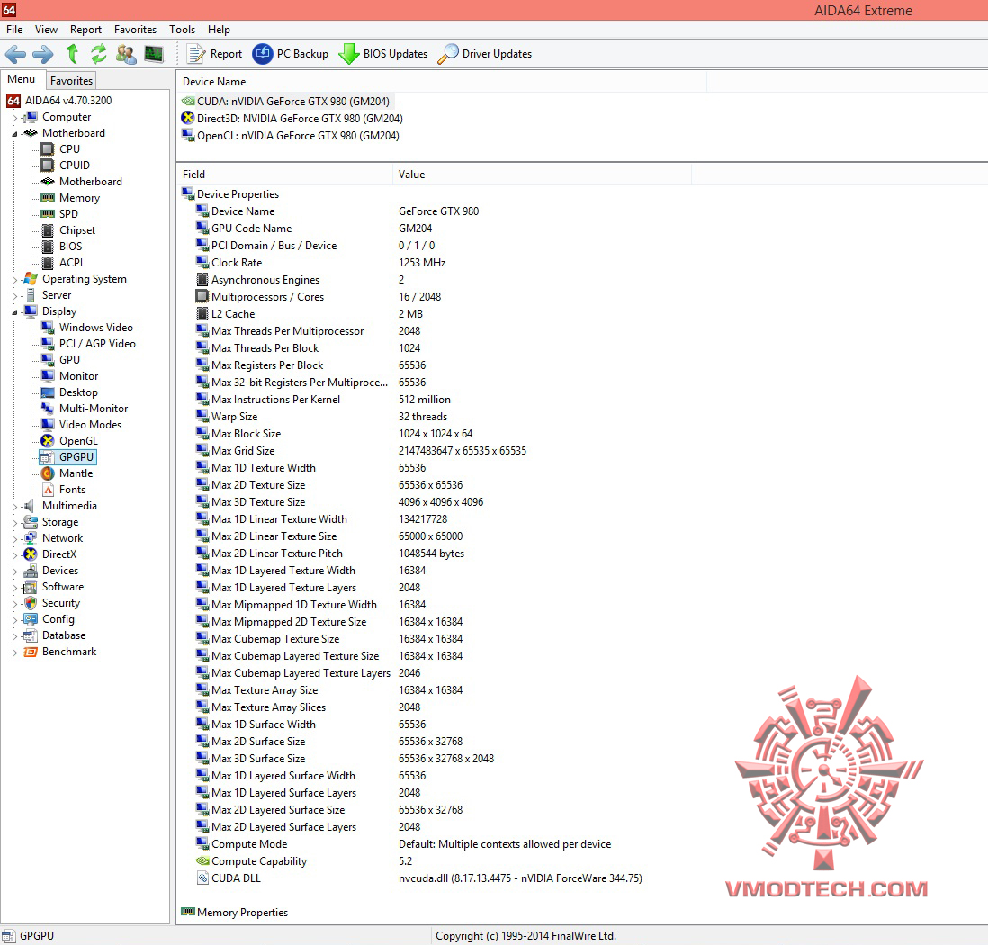Expand the Storage tree node
The height and width of the screenshot is (945, 988).
(14, 523)
